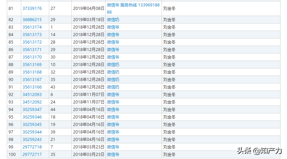Select class number 6 in row 92
The image size is (287, 159).
point(52,94)
